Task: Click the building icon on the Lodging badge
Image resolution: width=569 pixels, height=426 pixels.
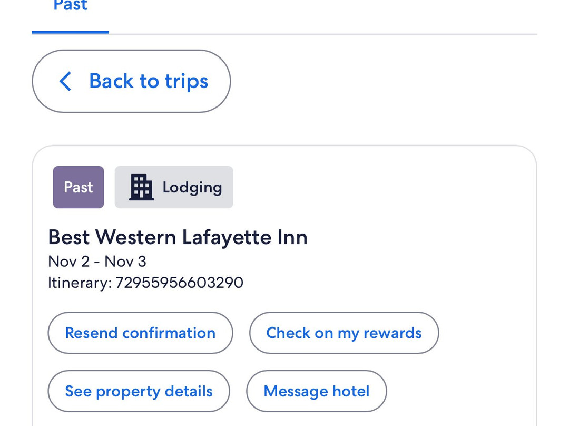Action: pyautogui.click(x=140, y=187)
